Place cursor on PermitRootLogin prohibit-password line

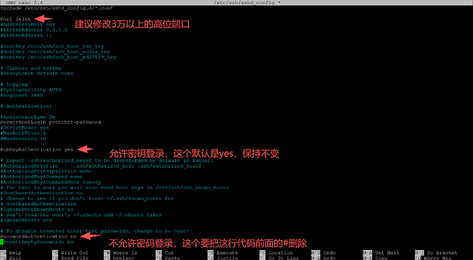pos(51,122)
